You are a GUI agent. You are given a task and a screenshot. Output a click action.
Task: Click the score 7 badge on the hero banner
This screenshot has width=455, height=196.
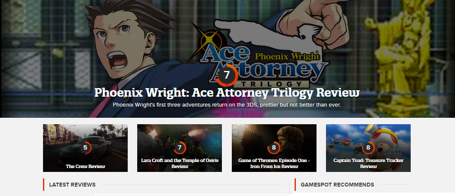(x=227, y=75)
